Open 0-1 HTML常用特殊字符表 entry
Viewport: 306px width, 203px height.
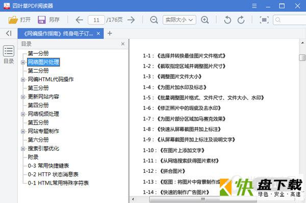click(x=58, y=183)
